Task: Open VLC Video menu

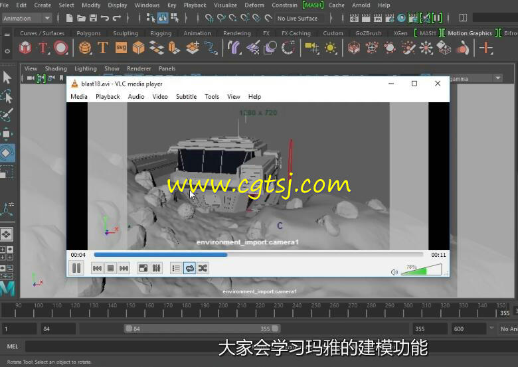Action: pyautogui.click(x=160, y=97)
